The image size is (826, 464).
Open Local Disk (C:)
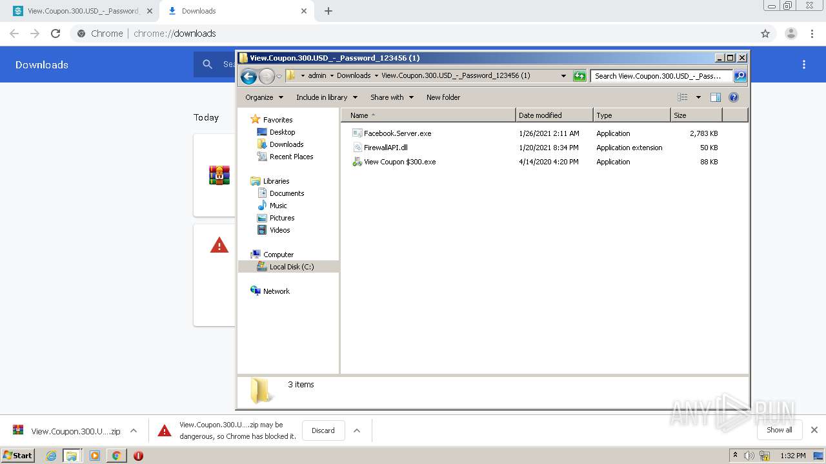[292, 267]
